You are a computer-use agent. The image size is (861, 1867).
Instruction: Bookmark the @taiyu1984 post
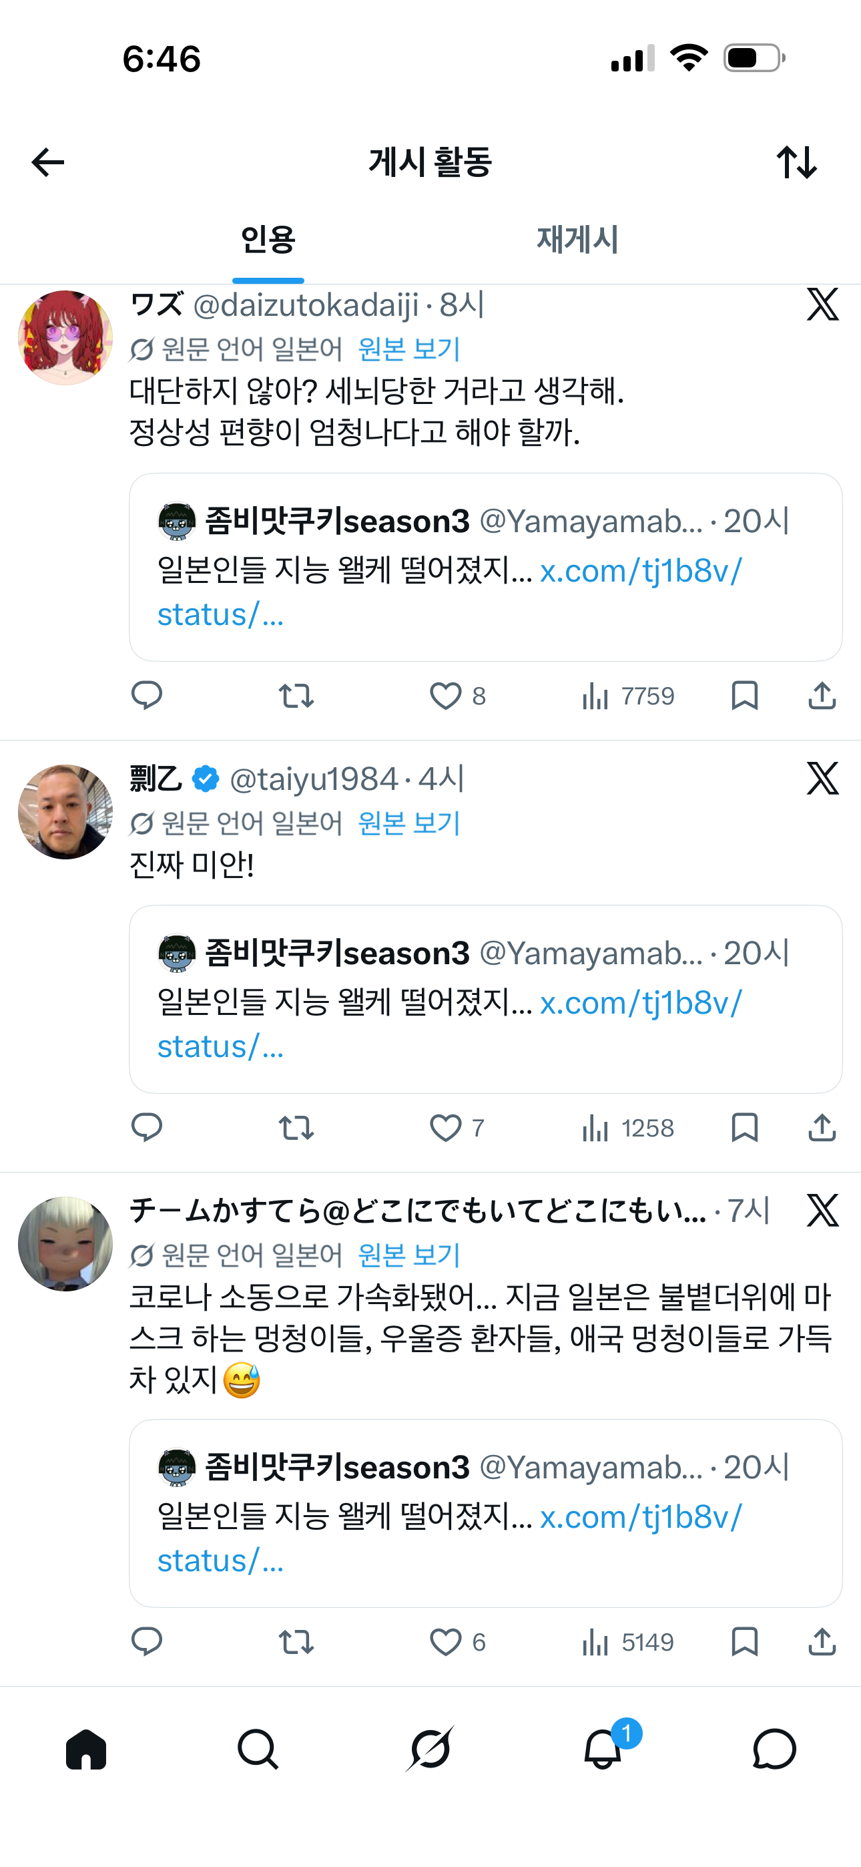744,1128
